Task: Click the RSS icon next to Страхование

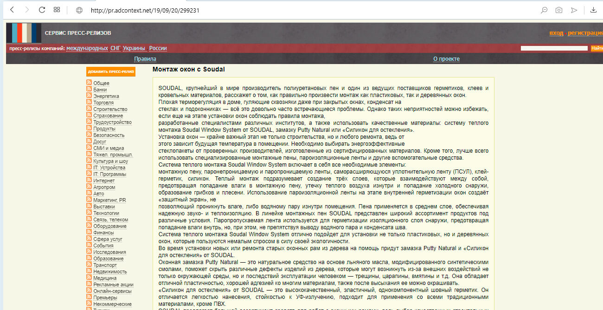Action: [89, 116]
